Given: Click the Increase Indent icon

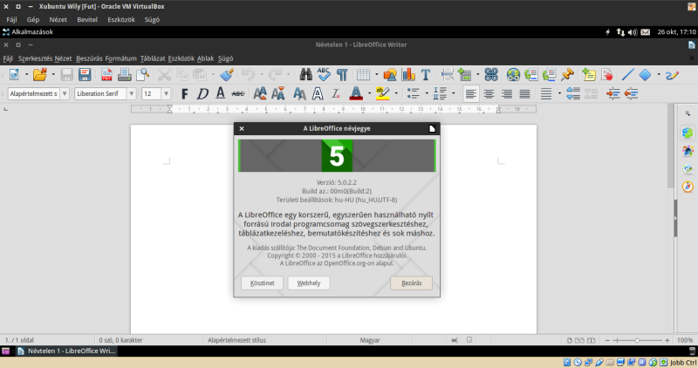Looking at the screenshot, I should point(613,93).
